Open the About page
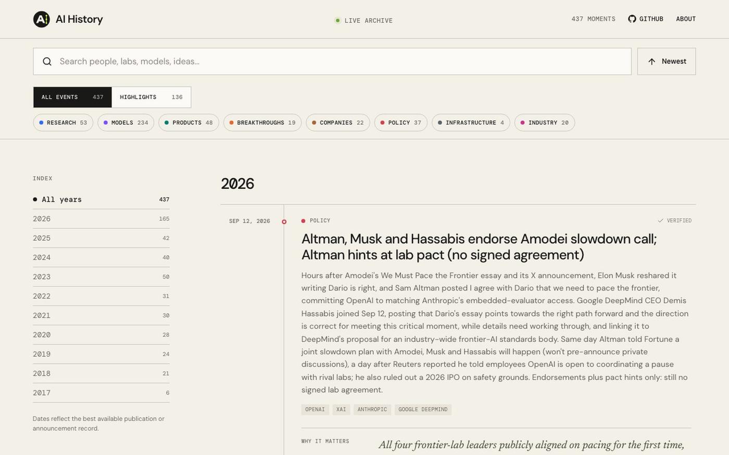729x455 pixels. point(686,19)
